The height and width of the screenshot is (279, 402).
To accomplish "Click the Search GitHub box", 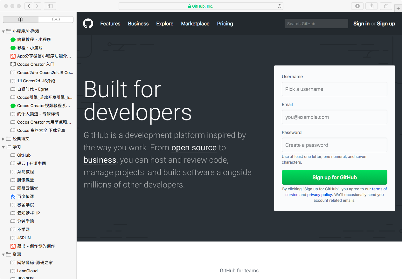I will (x=316, y=24).
